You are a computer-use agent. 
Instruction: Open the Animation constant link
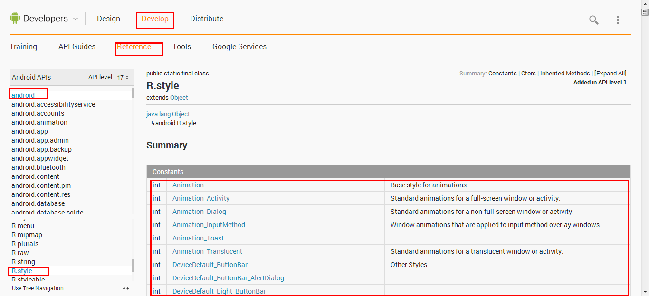coord(188,185)
